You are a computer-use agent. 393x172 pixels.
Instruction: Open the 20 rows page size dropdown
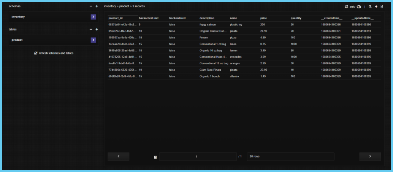pyautogui.click(x=290, y=156)
